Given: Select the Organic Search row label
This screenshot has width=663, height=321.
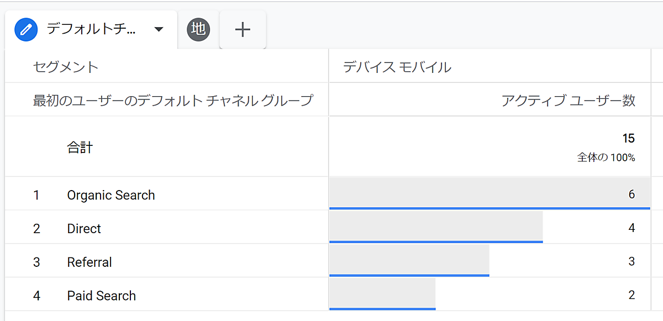Looking at the screenshot, I should [x=111, y=195].
